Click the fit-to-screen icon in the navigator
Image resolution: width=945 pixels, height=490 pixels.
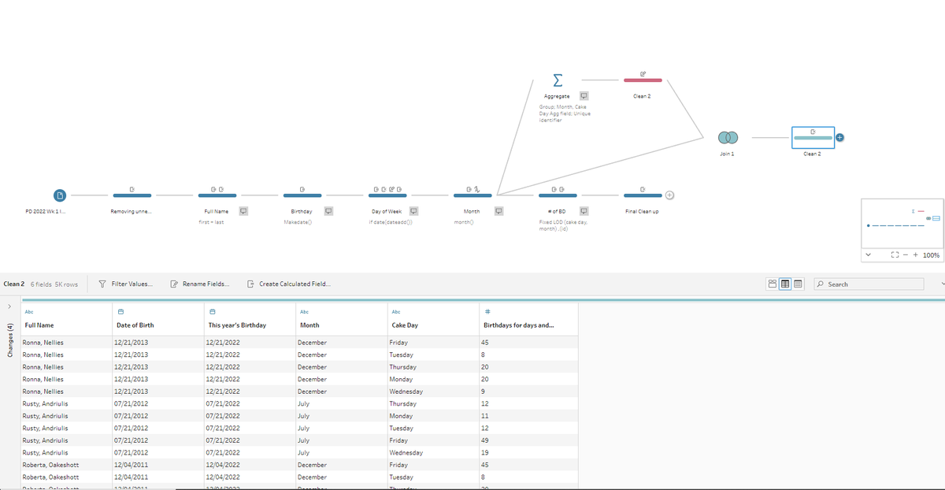tap(895, 255)
